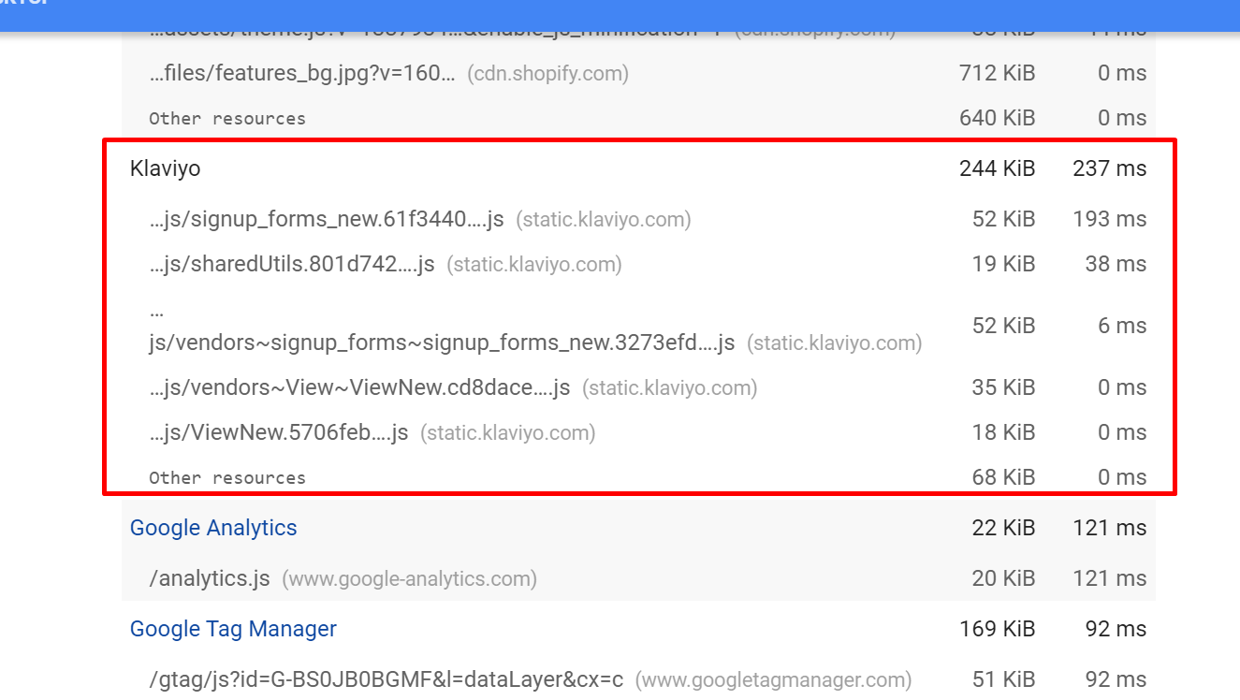
Task: Click Klaviyo's 237 ms blocking time
Action: click(1109, 168)
